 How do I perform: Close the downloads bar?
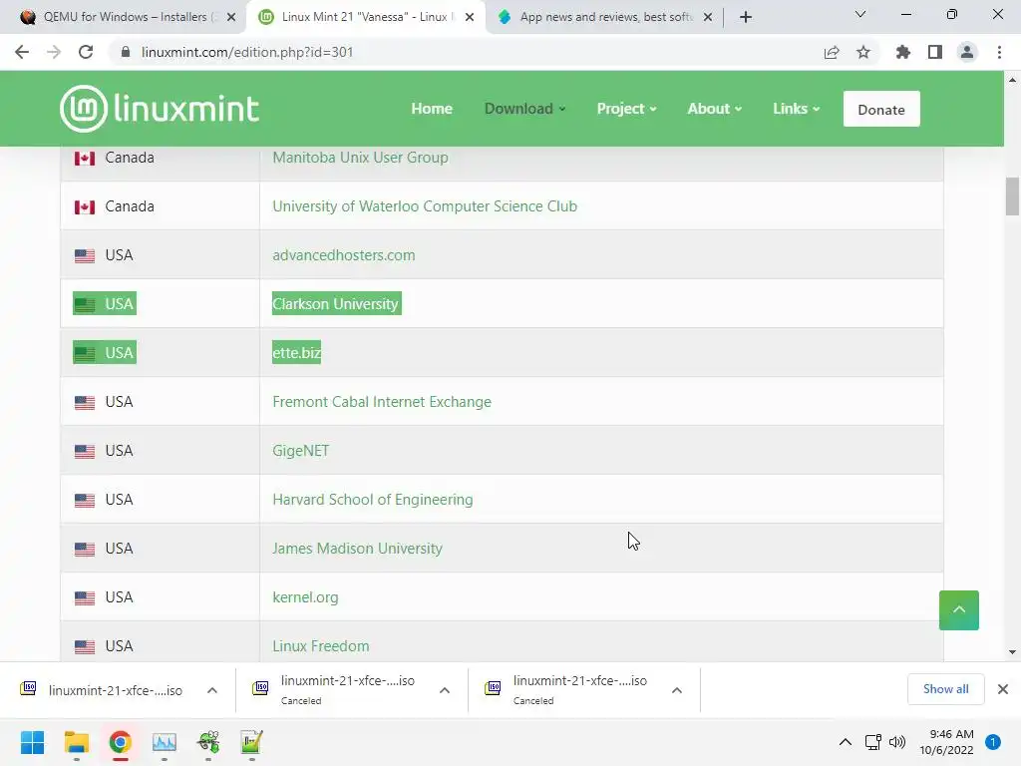[x=1003, y=689]
